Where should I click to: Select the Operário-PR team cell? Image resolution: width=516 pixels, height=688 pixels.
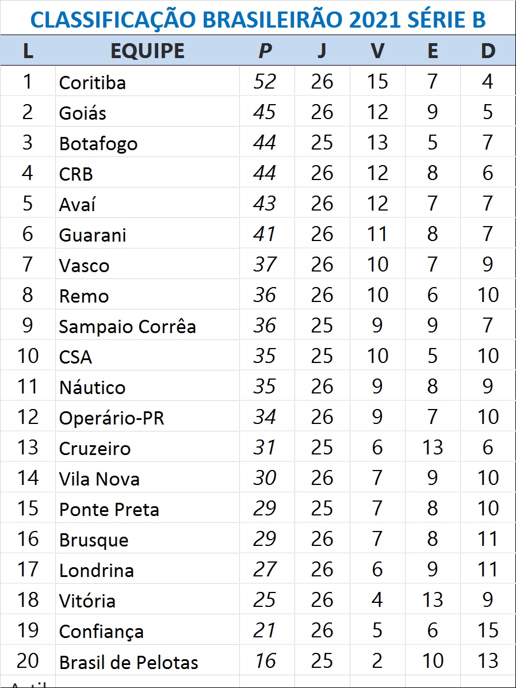(x=112, y=418)
